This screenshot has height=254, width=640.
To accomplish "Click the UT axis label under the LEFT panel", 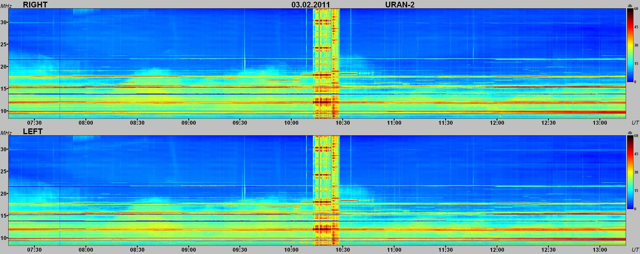I will 635,250.
